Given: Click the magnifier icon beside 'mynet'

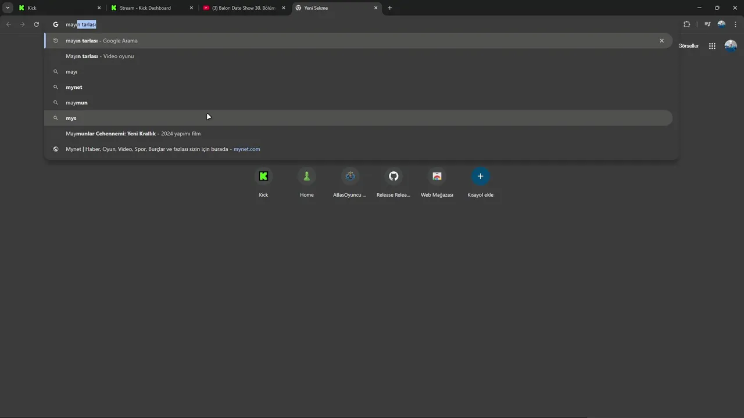Looking at the screenshot, I should [x=56, y=87].
